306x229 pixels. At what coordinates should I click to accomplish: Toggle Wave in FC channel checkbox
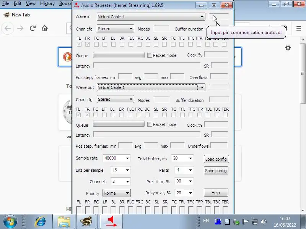[96, 44]
